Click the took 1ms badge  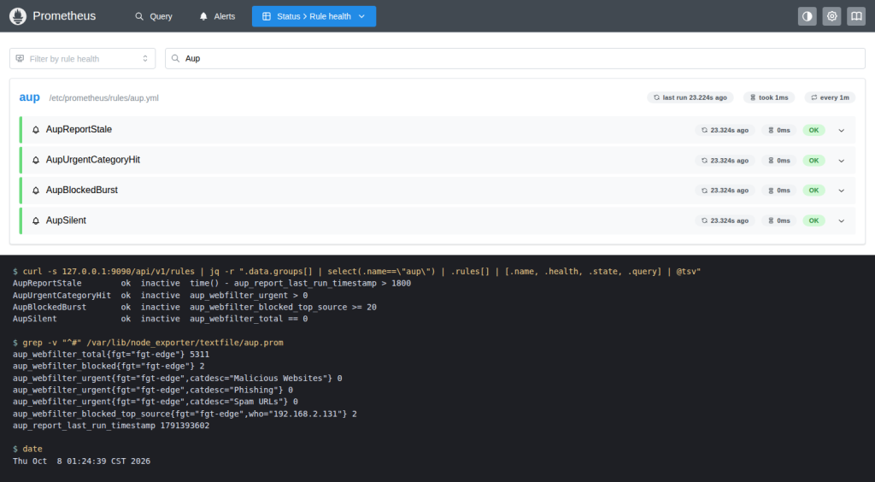coord(769,97)
